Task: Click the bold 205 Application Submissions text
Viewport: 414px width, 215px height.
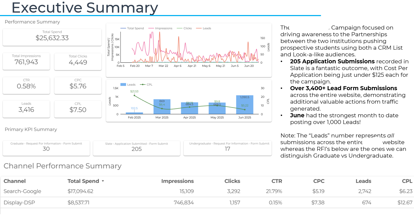Action: click(x=332, y=61)
